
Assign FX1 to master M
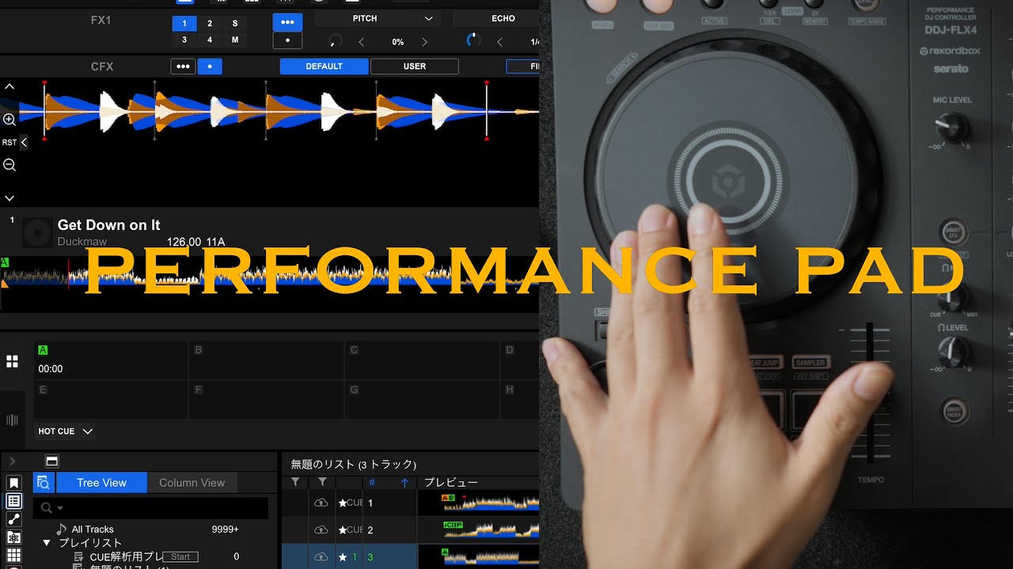click(x=235, y=40)
